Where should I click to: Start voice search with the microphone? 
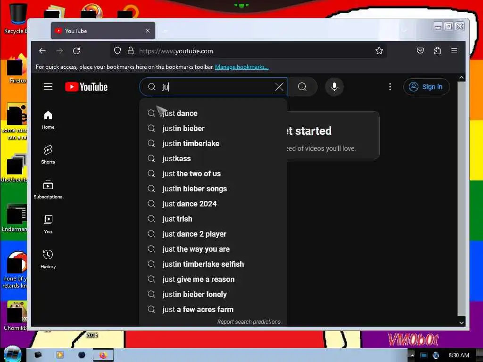coord(334,87)
